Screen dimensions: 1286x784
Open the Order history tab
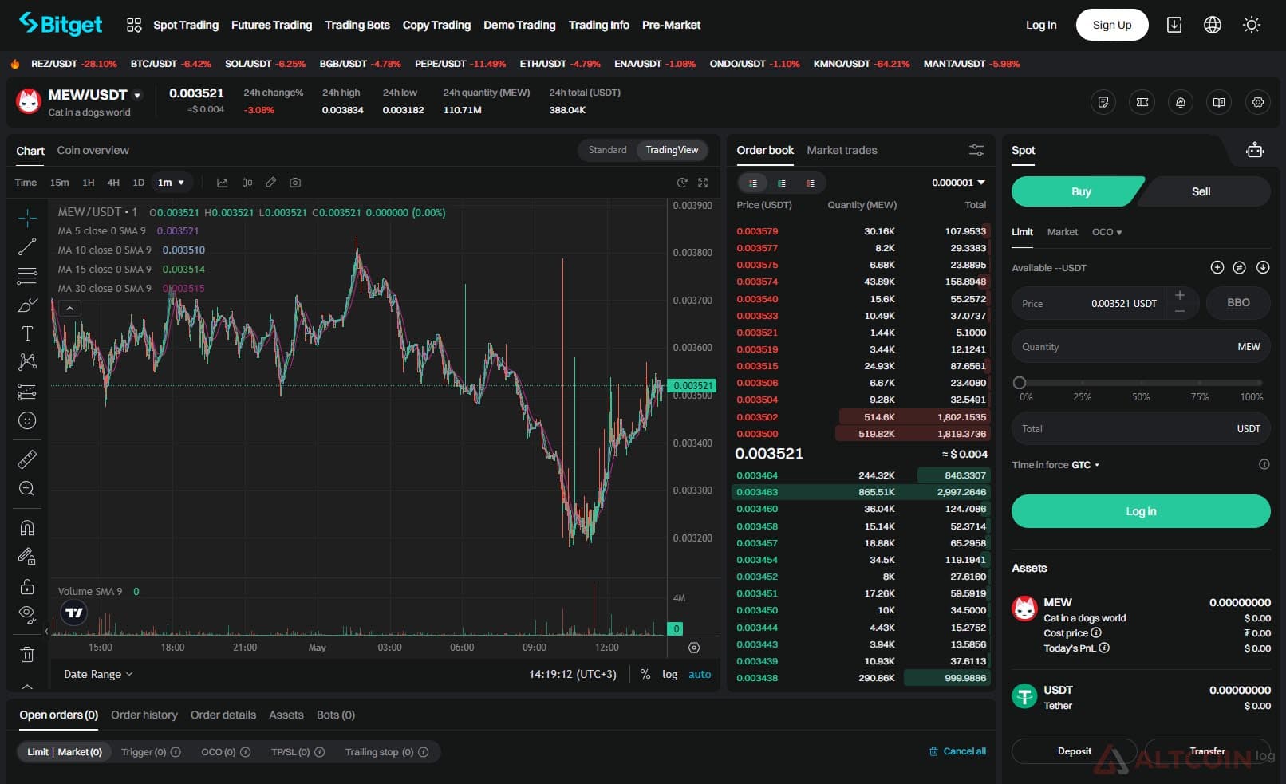pyautogui.click(x=144, y=715)
